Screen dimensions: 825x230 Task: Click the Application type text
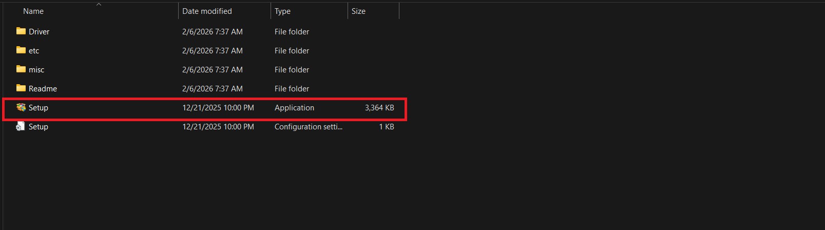click(294, 108)
